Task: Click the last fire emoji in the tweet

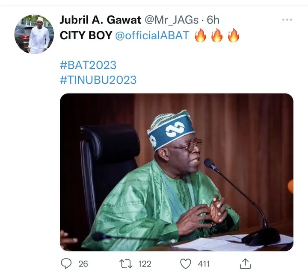Action: [233, 36]
